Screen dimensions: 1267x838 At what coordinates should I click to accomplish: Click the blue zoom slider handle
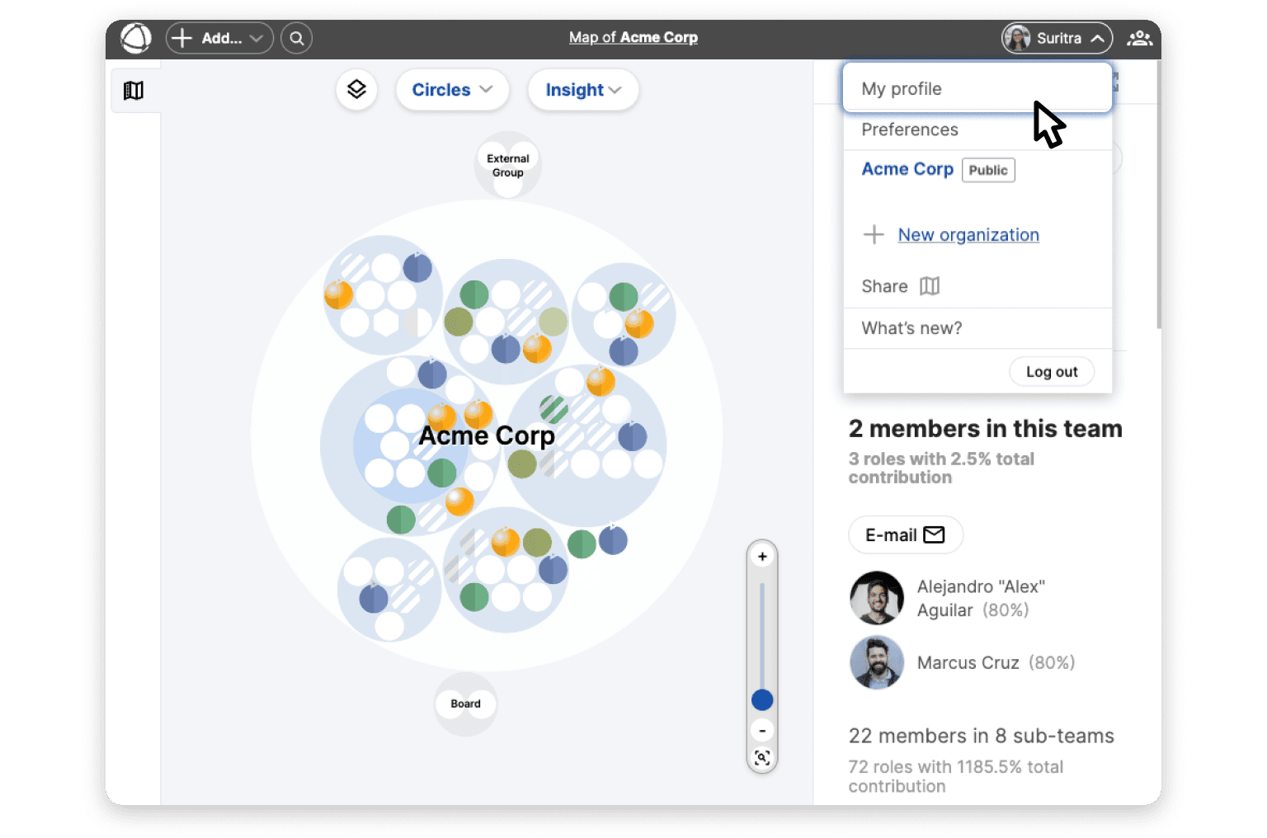point(762,700)
